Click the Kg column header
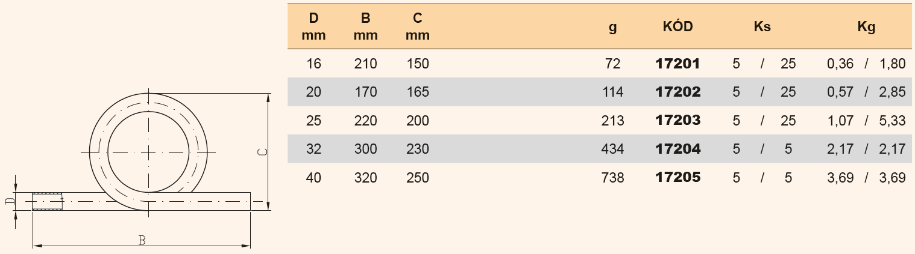The width and height of the screenshot is (915, 254). 866,27
